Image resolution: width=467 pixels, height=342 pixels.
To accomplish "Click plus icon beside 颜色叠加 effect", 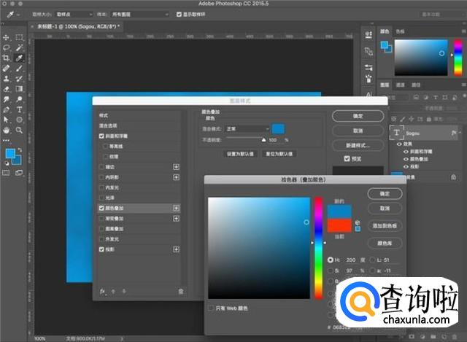I will pyautogui.click(x=177, y=208).
